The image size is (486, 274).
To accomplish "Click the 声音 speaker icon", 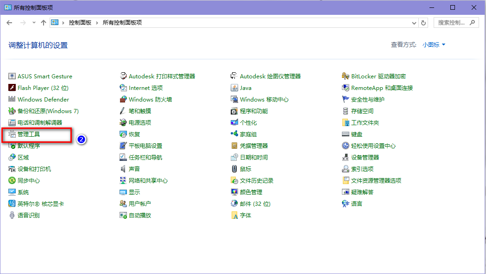I will pos(123,169).
